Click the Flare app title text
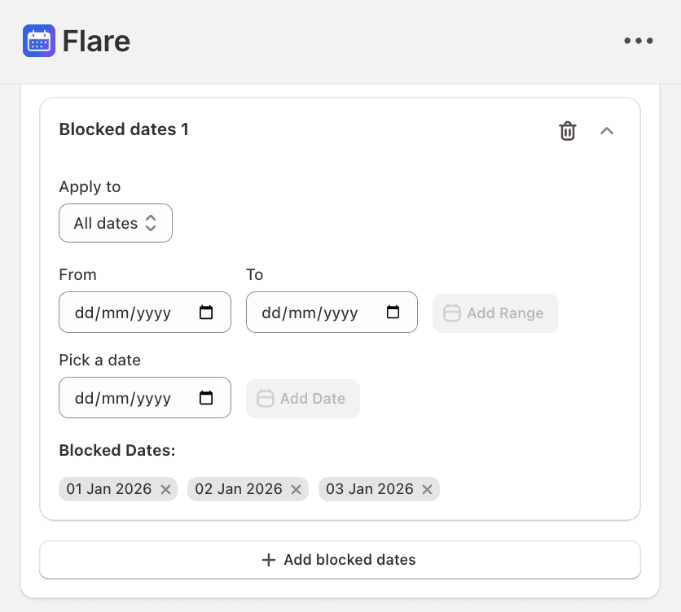 pyautogui.click(x=96, y=41)
